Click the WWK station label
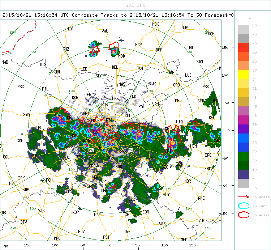 (x=152, y=84)
